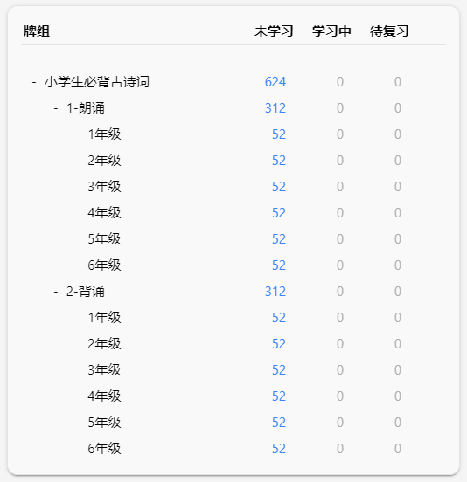The width and height of the screenshot is (467, 482).
Task: Select 1年级 under 1-朗诵
Action: [104, 134]
